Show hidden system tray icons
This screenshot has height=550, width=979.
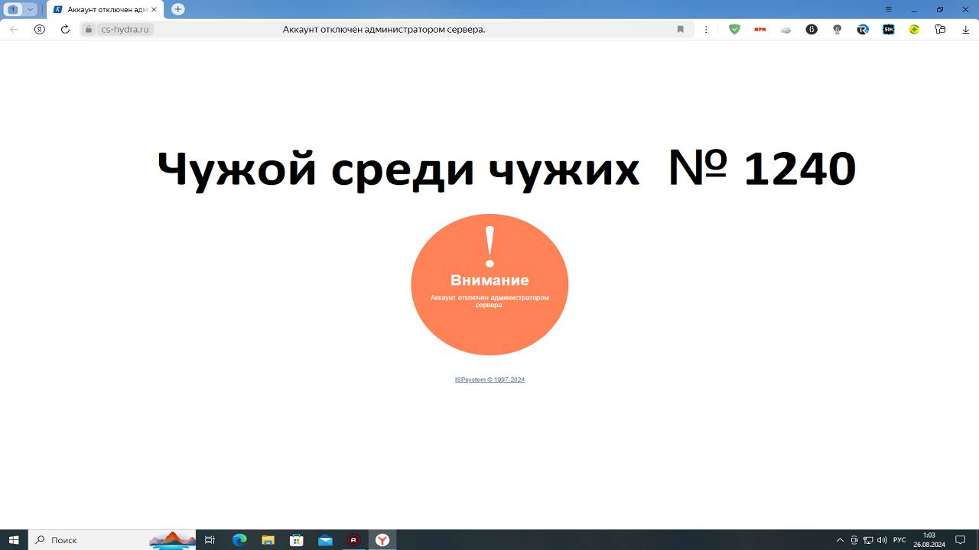pos(840,540)
